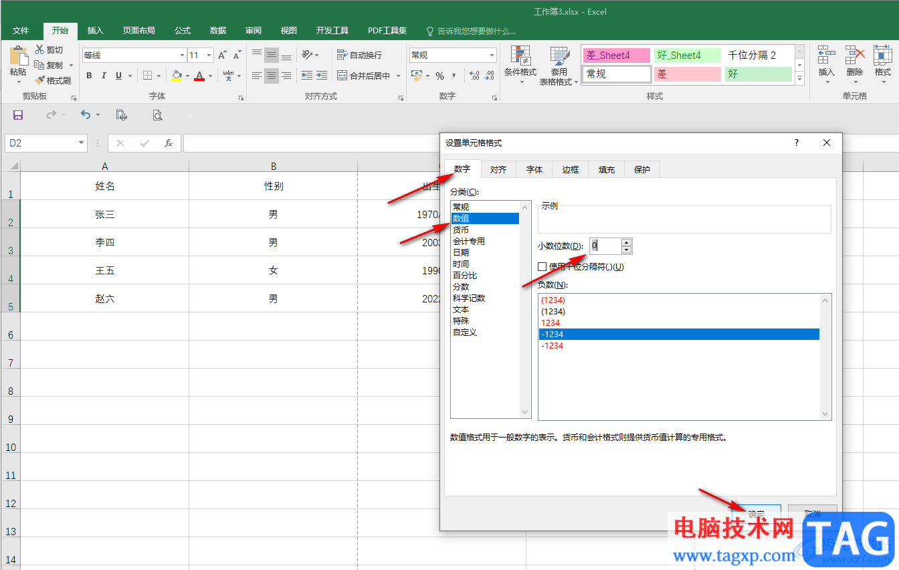This screenshot has height=570, width=899.
Task: Align text to the right
Action: (x=286, y=76)
